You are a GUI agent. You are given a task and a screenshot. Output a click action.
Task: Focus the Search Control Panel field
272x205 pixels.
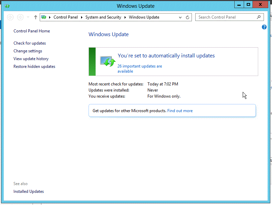tap(230, 17)
